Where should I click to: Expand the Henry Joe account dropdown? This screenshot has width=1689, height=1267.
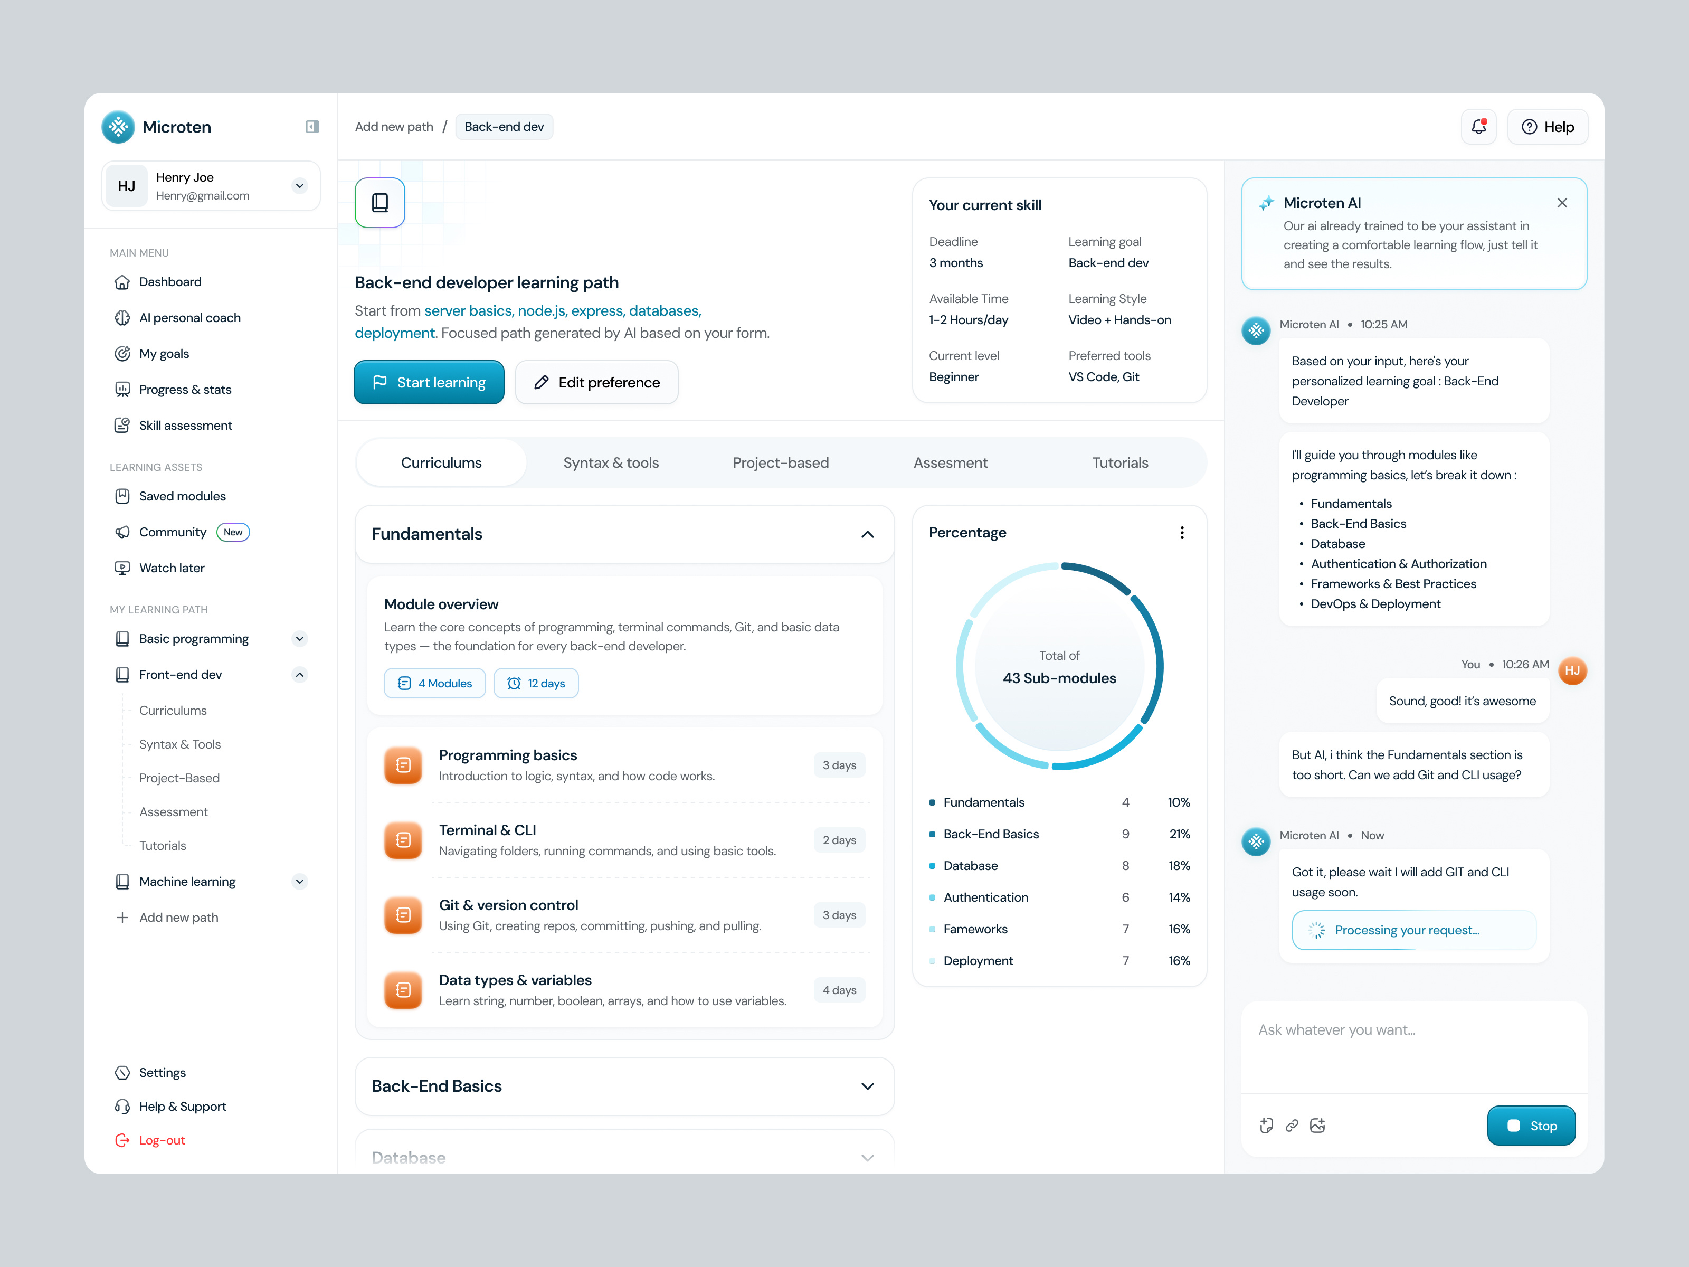pyautogui.click(x=299, y=186)
